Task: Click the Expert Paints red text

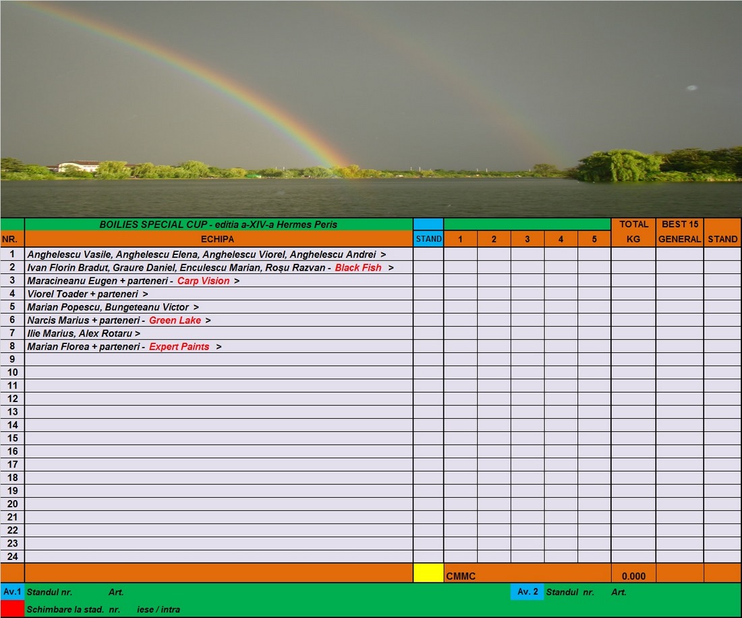Action: pyautogui.click(x=179, y=347)
